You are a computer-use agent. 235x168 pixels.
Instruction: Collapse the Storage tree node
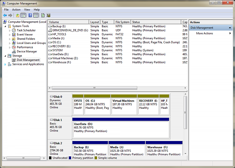[x=5, y=56]
